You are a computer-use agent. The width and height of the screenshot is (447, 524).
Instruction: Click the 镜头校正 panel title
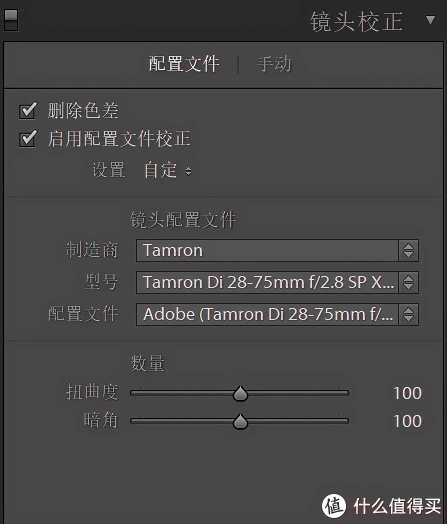point(356,21)
